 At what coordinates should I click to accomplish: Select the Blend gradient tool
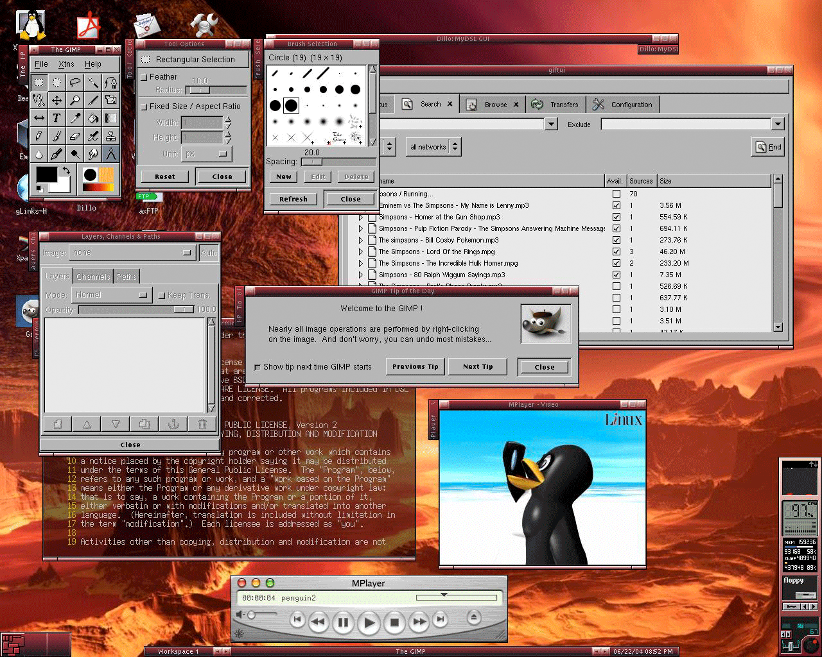[x=111, y=118]
